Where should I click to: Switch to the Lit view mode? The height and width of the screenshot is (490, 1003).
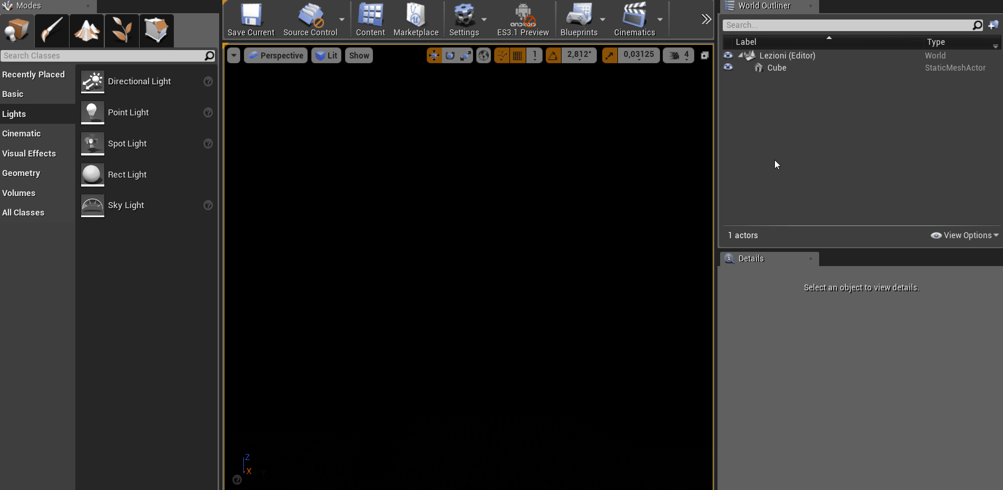[326, 55]
